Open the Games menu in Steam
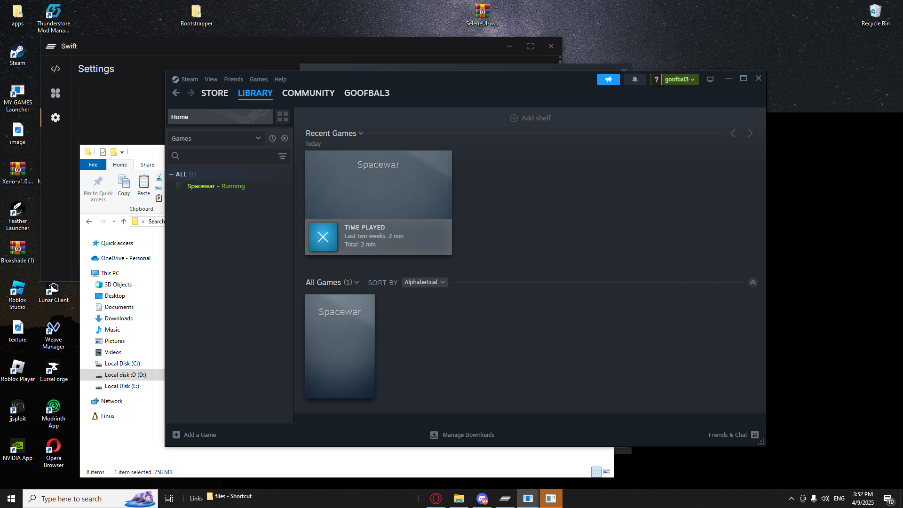The width and height of the screenshot is (903, 508). coord(259,79)
